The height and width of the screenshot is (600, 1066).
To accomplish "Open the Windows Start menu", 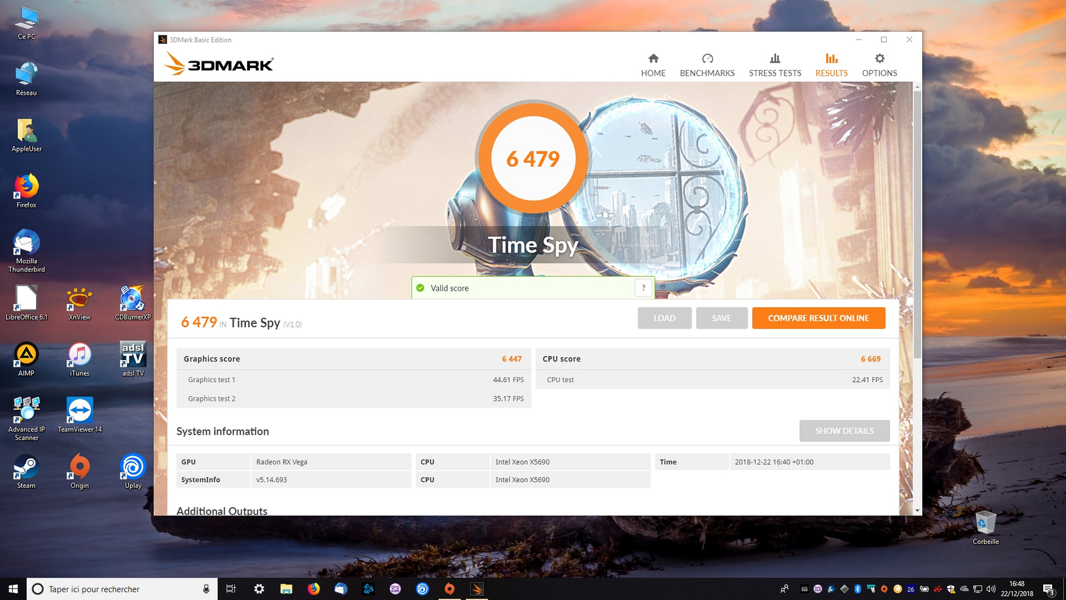I will click(13, 589).
